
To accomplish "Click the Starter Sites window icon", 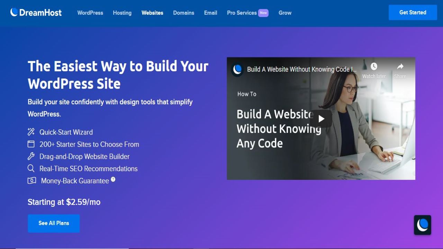I will click(31, 144).
